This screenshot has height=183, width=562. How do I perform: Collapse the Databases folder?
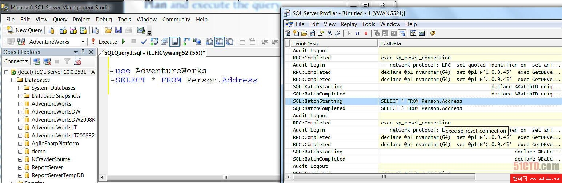point(13,80)
